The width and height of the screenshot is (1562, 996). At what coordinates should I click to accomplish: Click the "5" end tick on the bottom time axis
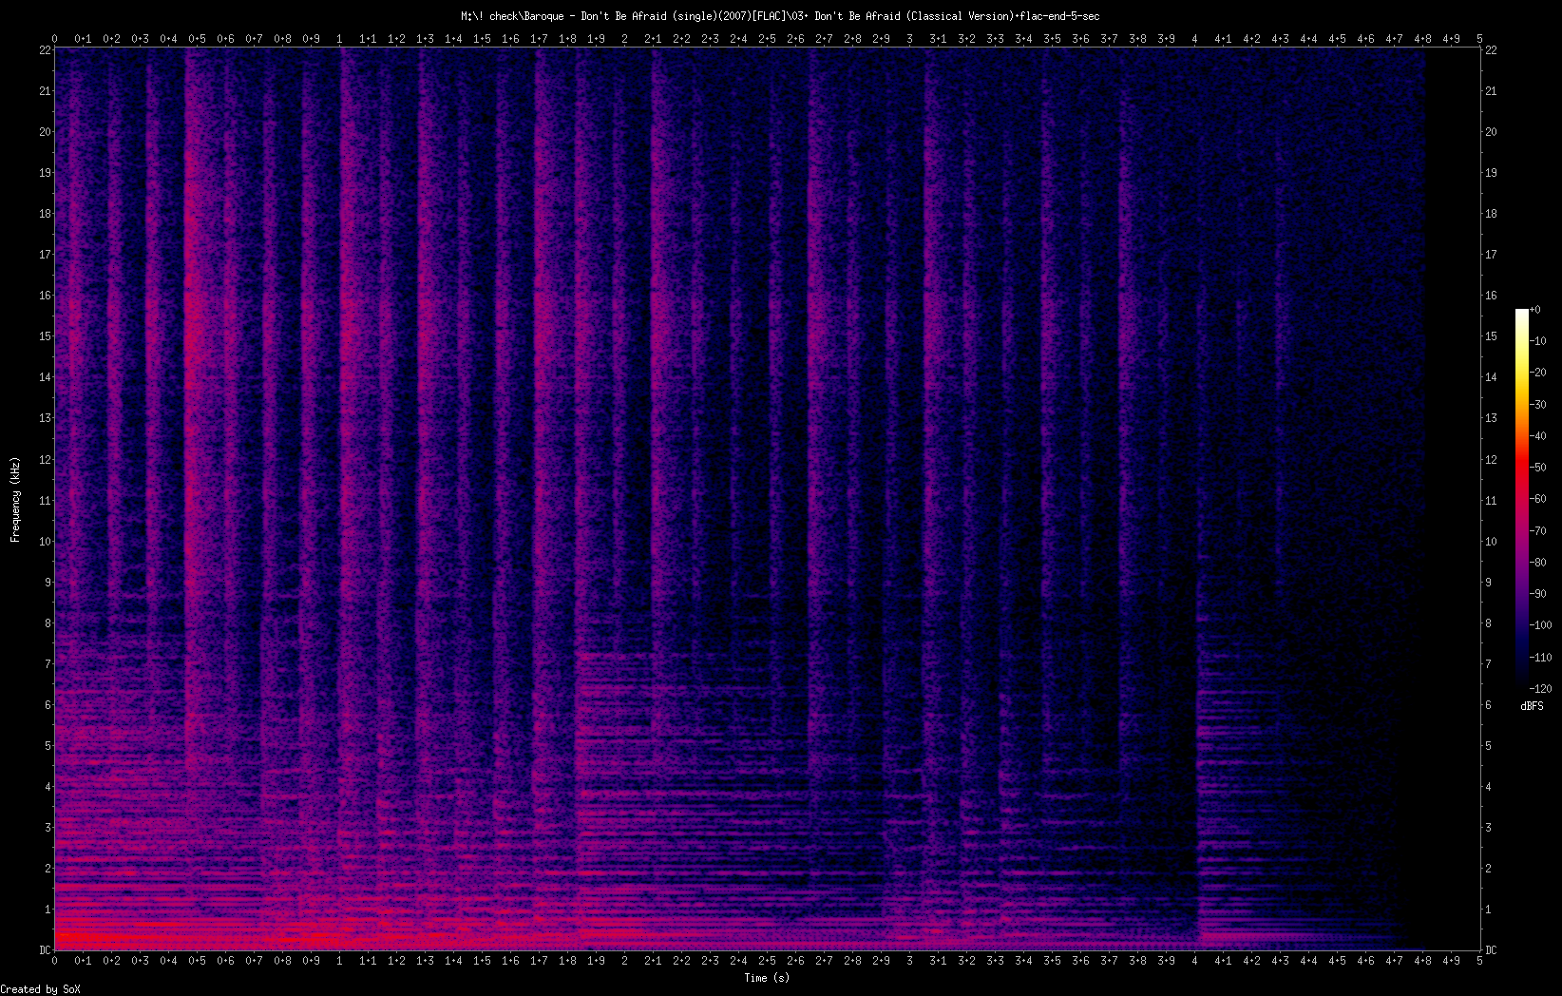pos(1479,961)
